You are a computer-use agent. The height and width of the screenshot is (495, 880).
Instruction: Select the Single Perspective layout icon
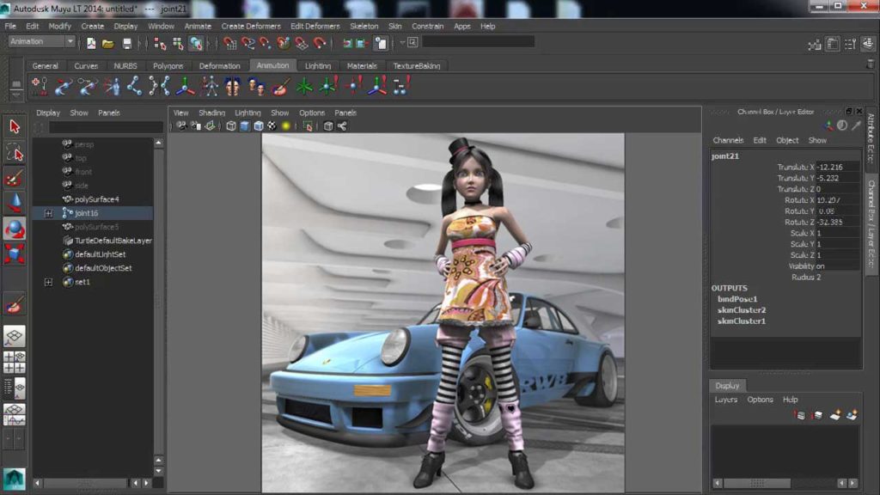(15, 336)
